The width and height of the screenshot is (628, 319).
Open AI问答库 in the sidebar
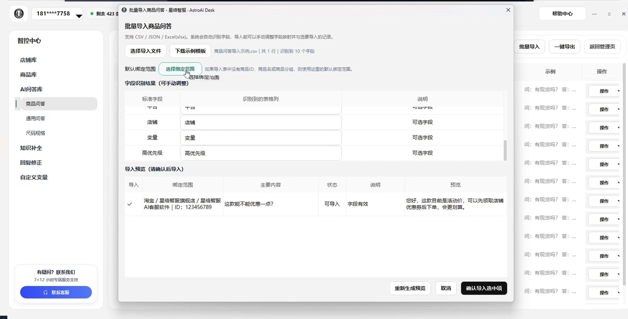(x=31, y=89)
